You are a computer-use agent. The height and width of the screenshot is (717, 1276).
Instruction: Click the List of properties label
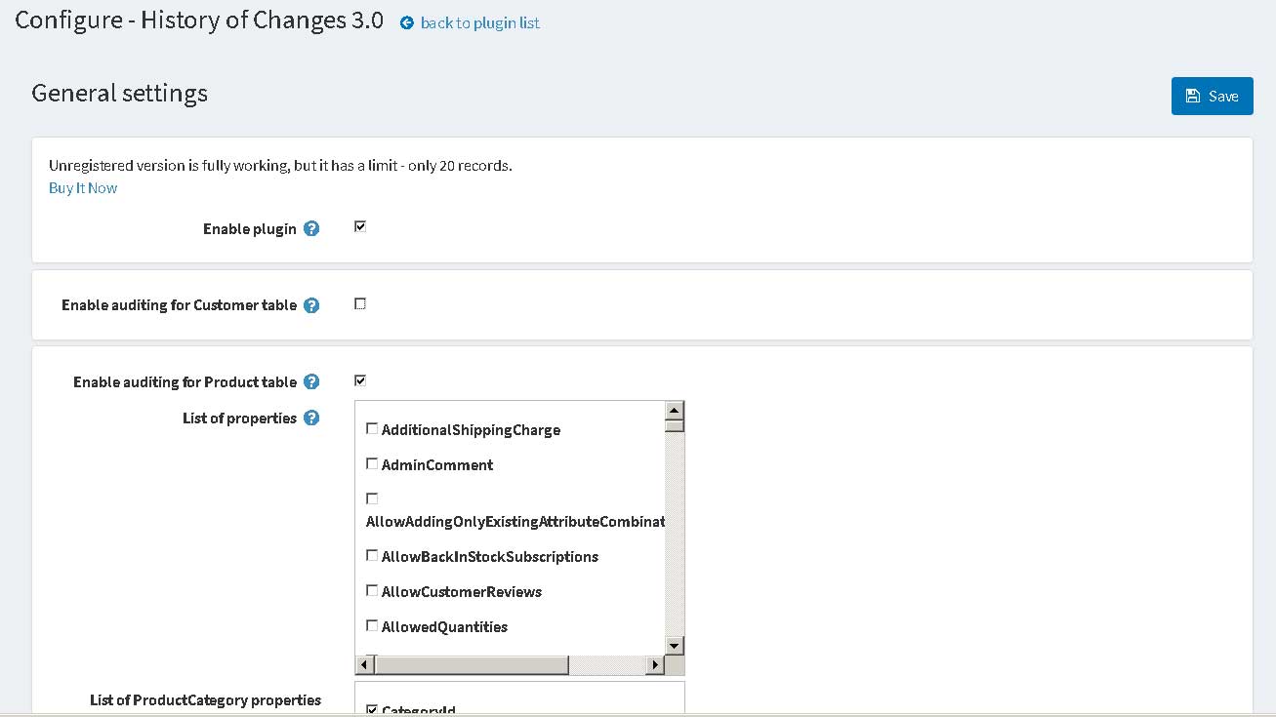pyautogui.click(x=239, y=418)
